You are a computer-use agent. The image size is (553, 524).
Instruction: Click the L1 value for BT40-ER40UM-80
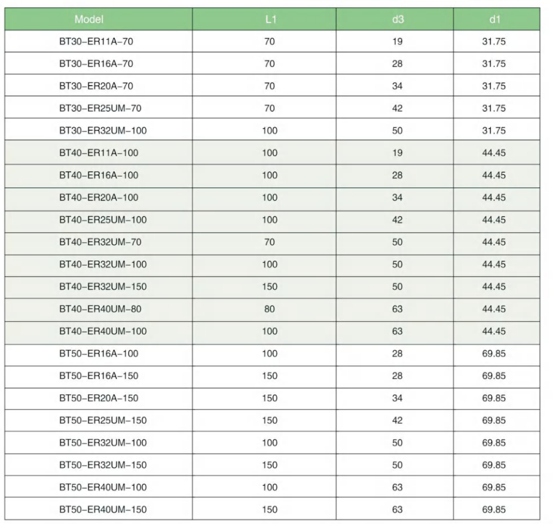coord(270,309)
